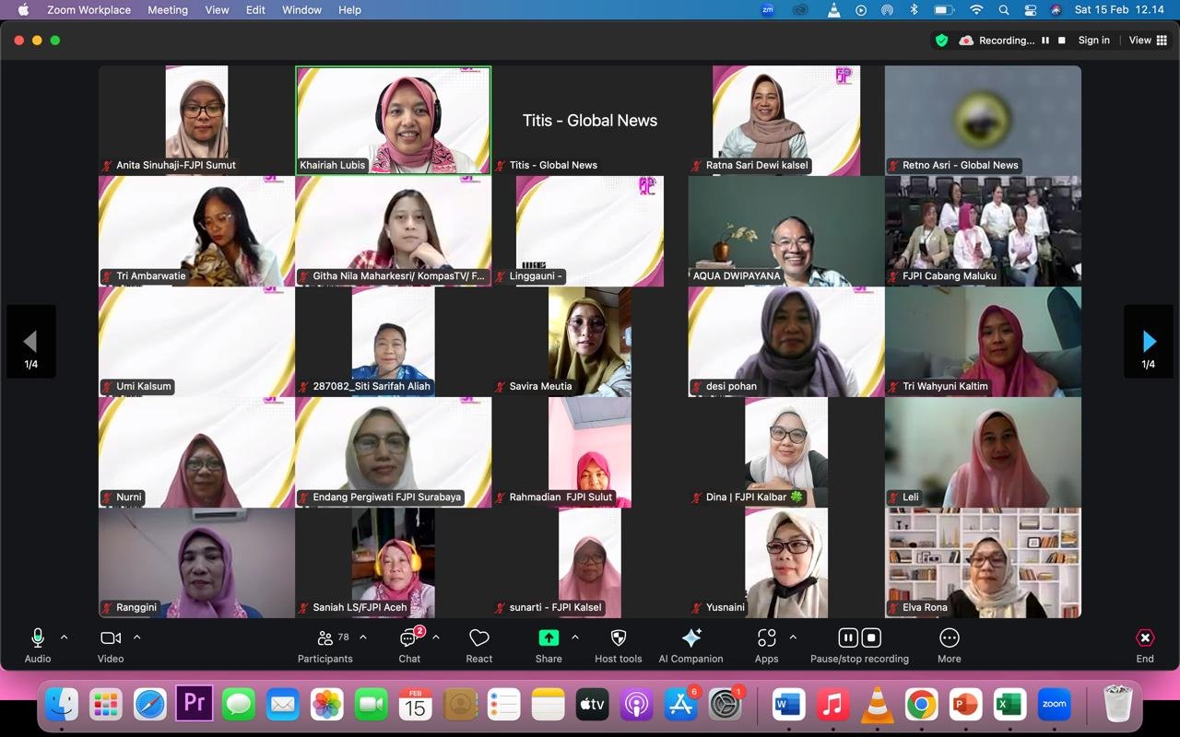The image size is (1180, 737).
Task: Open the Chat panel
Action: point(409,645)
